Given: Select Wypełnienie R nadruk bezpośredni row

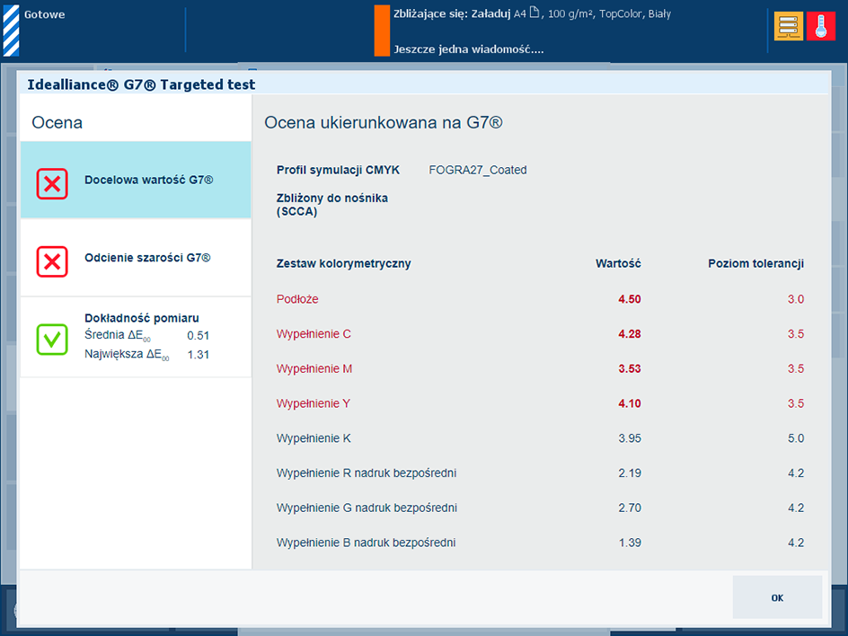Looking at the screenshot, I should click(367, 473).
